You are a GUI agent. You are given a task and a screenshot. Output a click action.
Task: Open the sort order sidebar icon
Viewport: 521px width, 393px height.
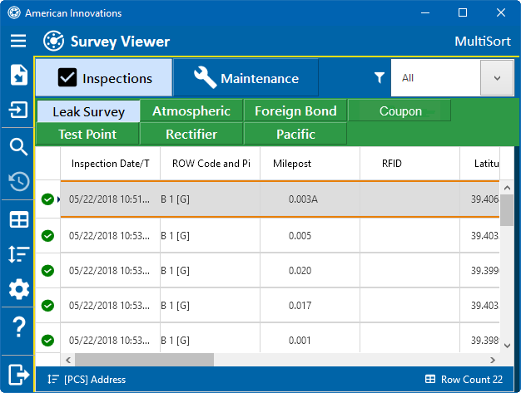point(18,254)
